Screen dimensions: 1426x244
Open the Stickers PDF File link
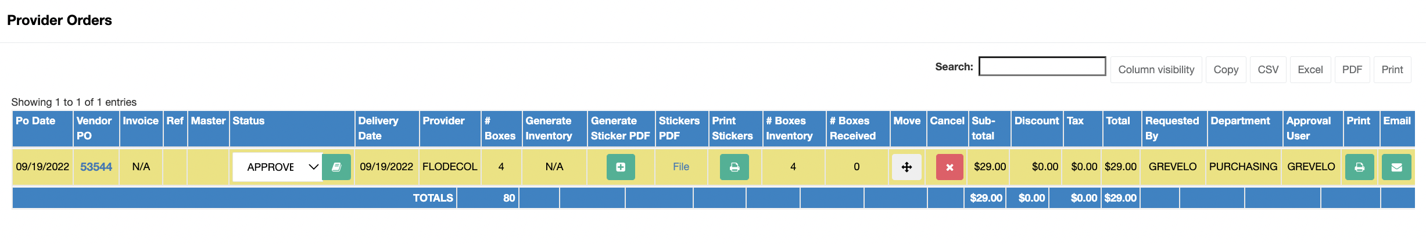point(681,167)
